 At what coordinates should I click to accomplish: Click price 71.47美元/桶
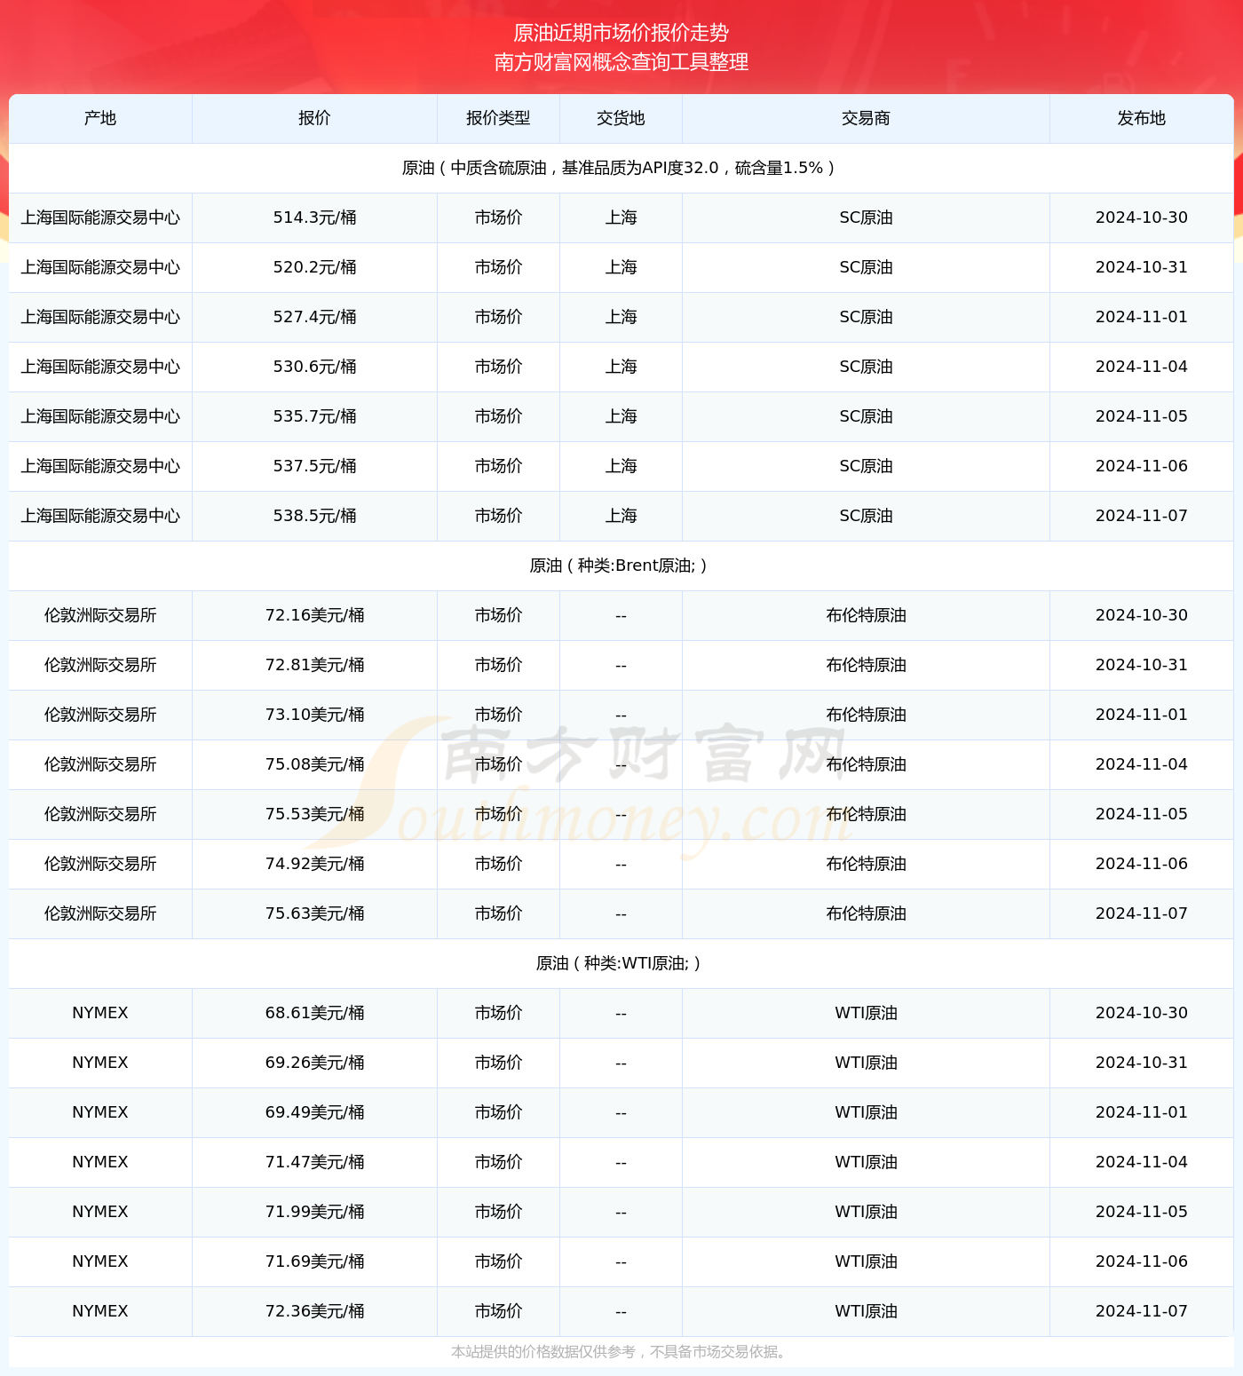pyautogui.click(x=314, y=1163)
